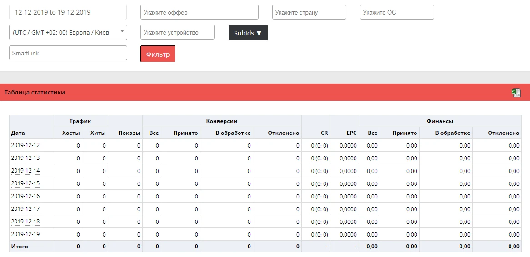View stats for 2019-12-18
The width and height of the screenshot is (530, 257).
click(25, 222)
